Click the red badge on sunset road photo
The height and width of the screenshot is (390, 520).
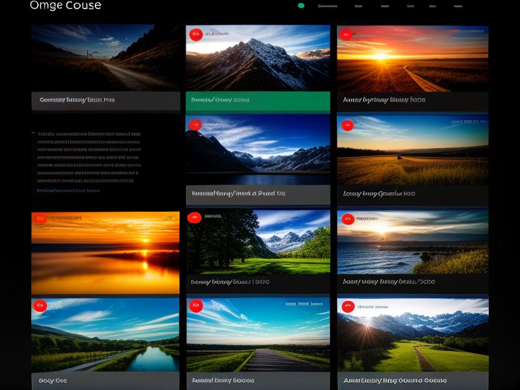click(x=346, y=35)
